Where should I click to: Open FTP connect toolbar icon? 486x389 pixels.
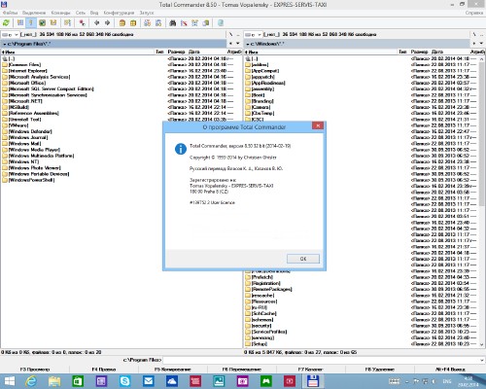point(148,22)
